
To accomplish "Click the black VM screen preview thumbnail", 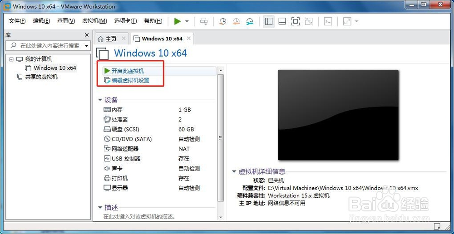I will pos(338,115).
